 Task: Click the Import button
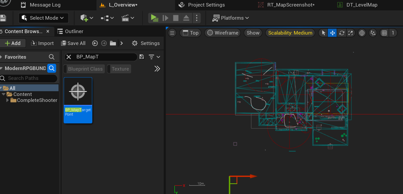coord(42,43)
